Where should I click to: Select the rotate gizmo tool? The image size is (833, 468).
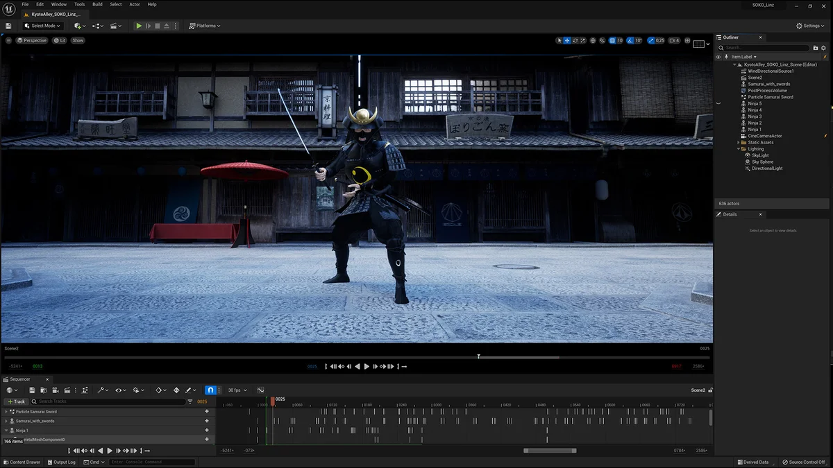coord(575,40)
